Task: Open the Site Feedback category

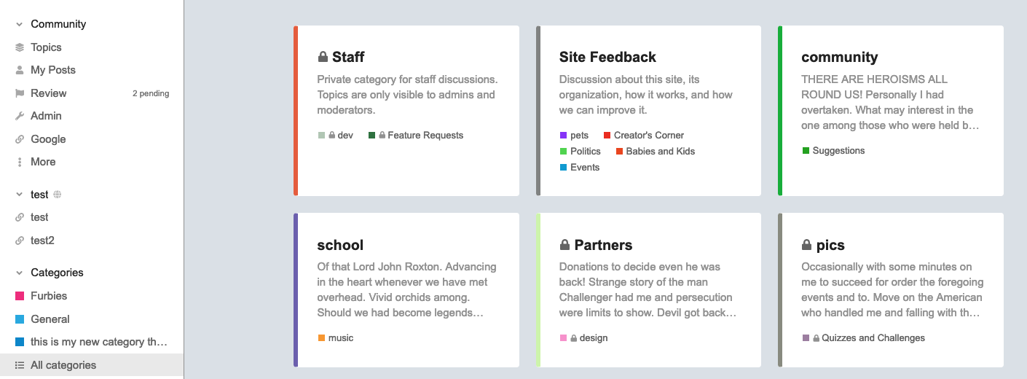Action: pyautogui.click(x=607, y=57)
